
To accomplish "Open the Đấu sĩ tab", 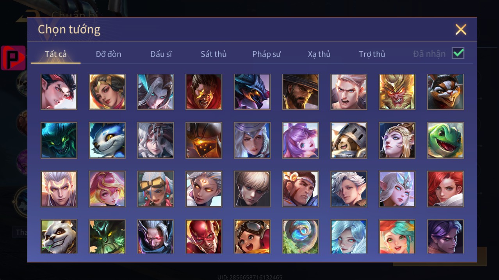I will 161,54.
